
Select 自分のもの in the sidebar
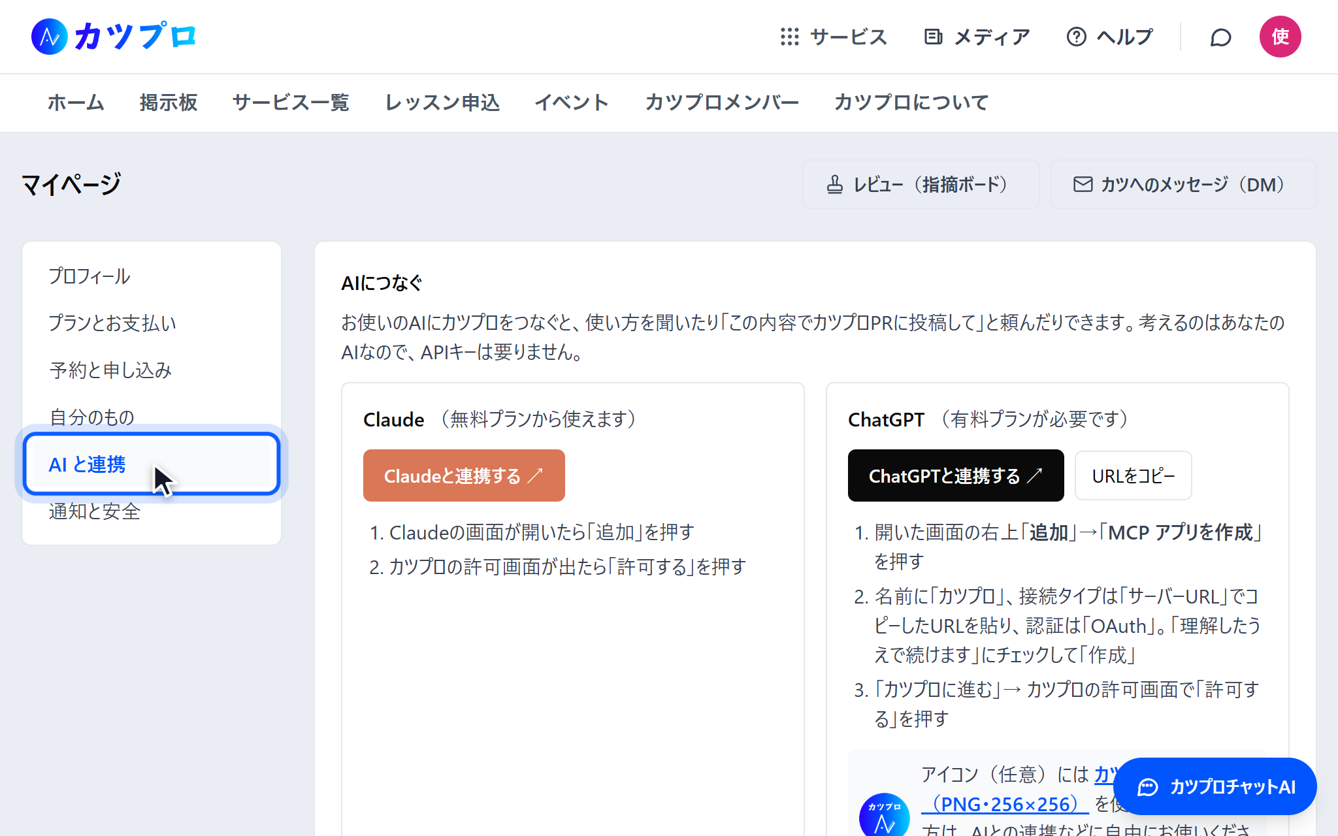(x=152, y=417)
